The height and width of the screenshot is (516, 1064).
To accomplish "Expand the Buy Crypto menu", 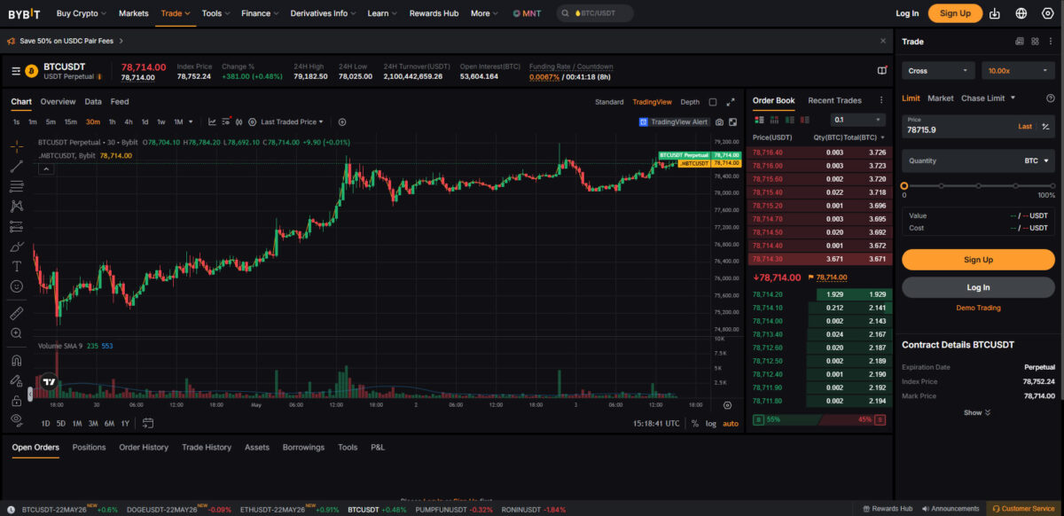I will [x=81, y=13].
